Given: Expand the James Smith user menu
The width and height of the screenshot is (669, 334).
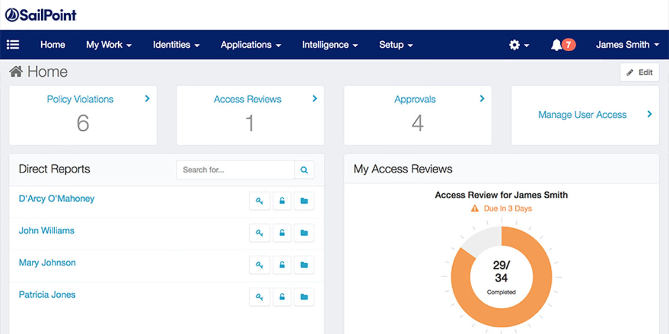Looking at the screenshot, I should click(x=627, y=45).
